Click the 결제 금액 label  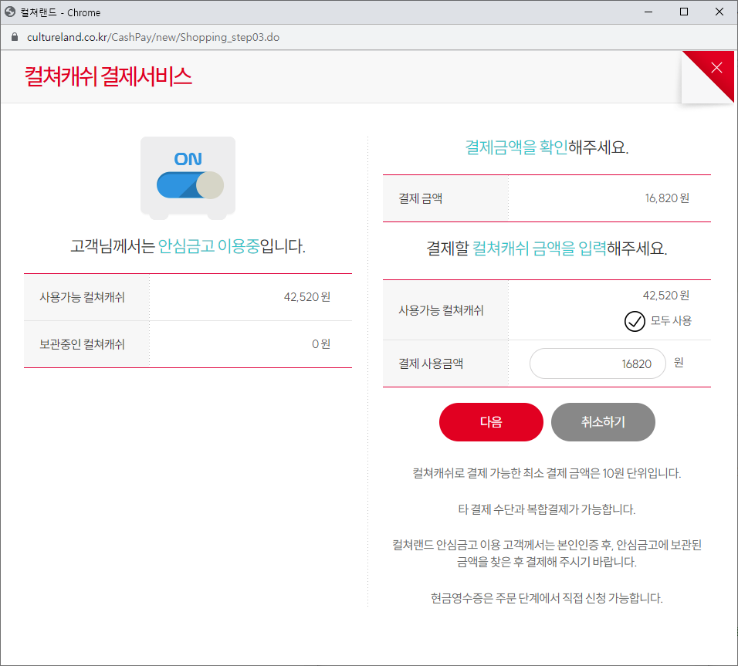[420, 198]
